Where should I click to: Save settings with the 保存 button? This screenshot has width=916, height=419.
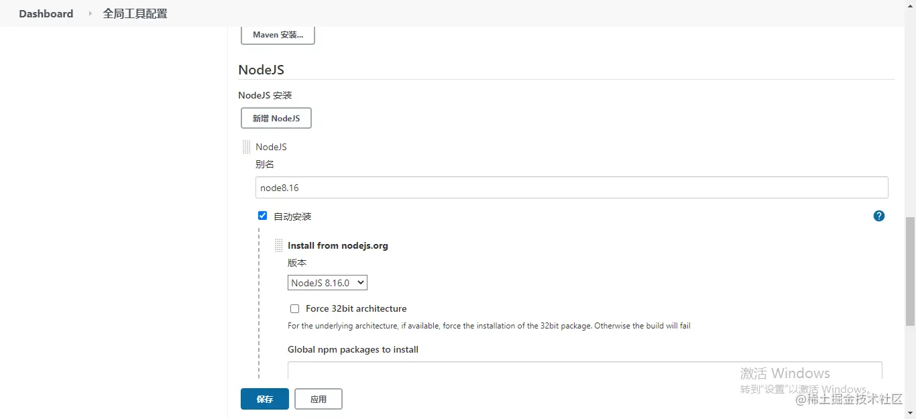[x=264, y=399]
